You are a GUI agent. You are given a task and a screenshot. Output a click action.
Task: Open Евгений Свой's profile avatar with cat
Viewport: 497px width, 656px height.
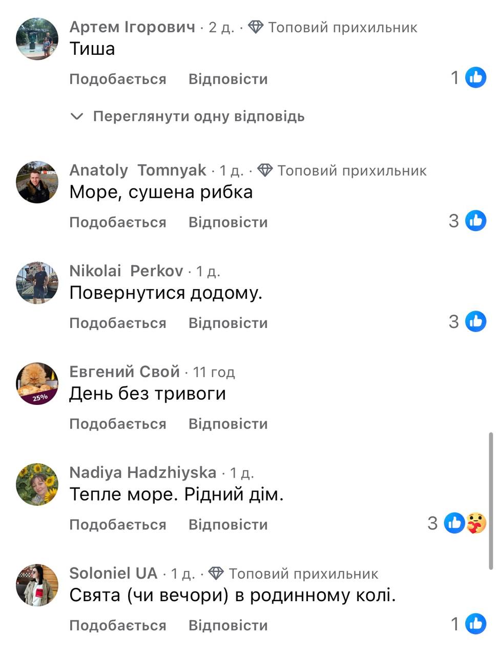pyautogui.click(x=37, y=384)
